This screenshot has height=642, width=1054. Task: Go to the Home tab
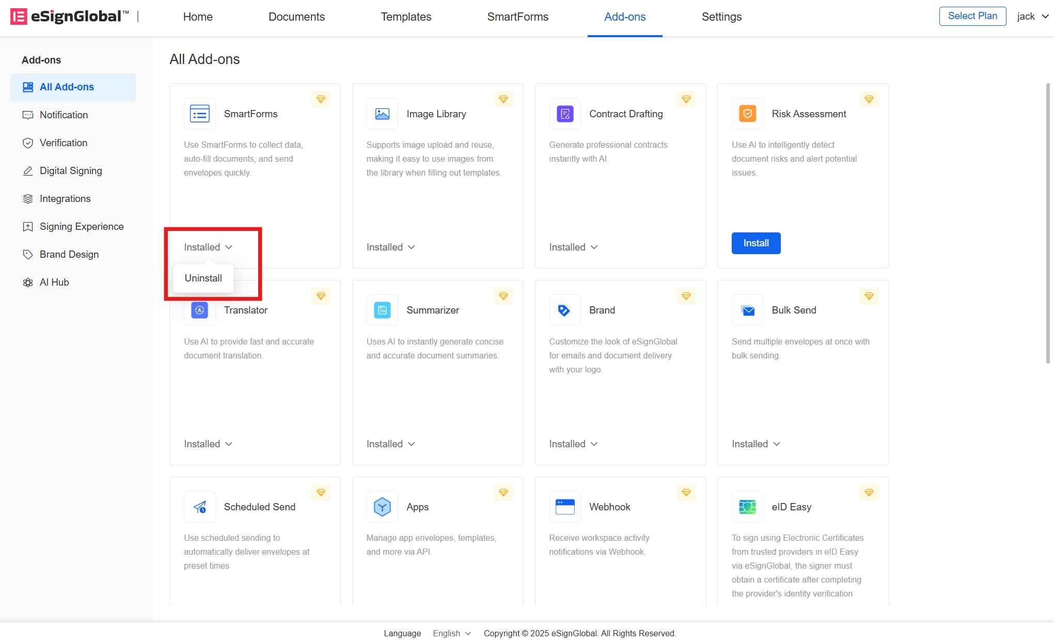(198, 17)
